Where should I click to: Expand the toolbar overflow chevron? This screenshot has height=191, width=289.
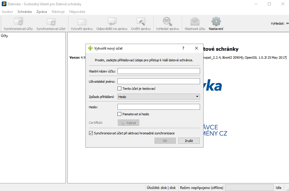pos(287,23)
